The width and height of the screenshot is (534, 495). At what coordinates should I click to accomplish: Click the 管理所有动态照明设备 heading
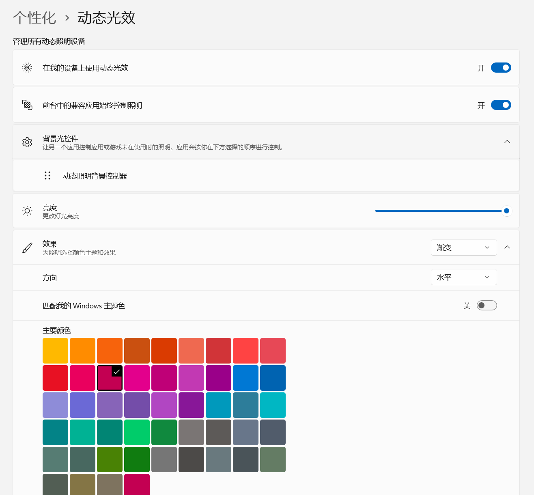[x=49, y=41]
